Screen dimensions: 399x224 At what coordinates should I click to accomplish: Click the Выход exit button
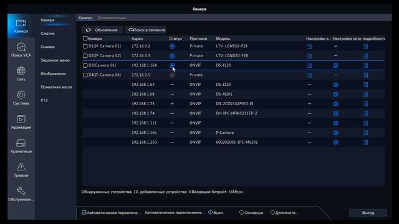368,213
